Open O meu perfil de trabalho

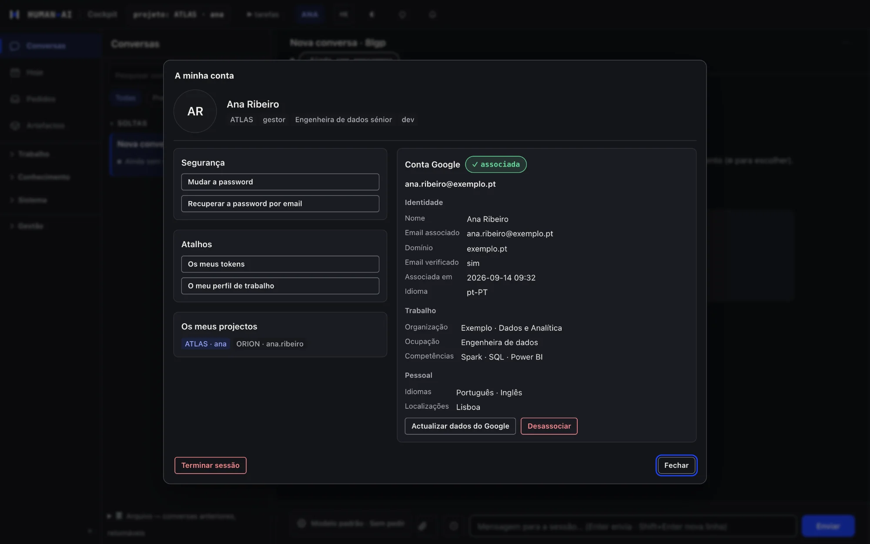tap(280, 286)
